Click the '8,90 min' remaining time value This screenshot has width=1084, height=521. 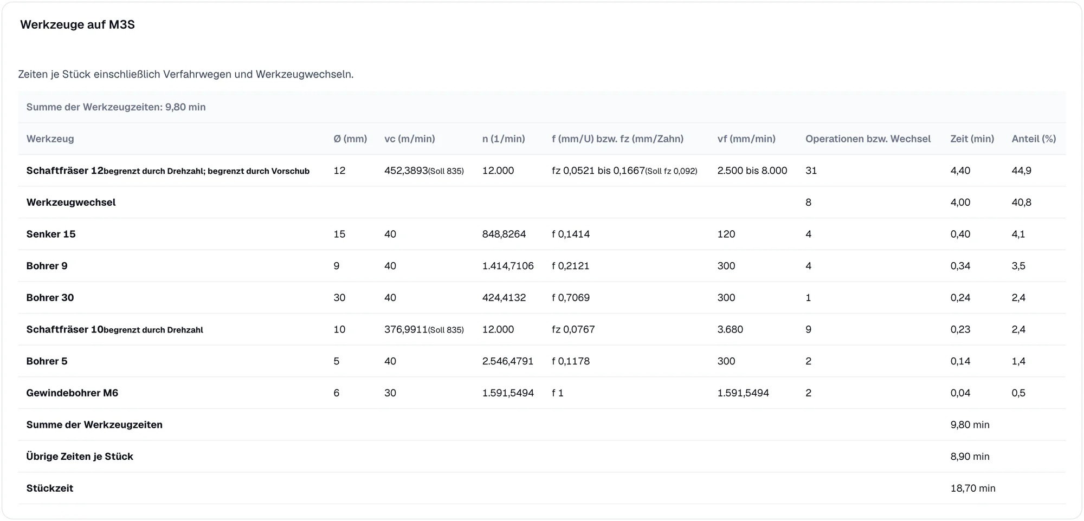tap(970, 457)
